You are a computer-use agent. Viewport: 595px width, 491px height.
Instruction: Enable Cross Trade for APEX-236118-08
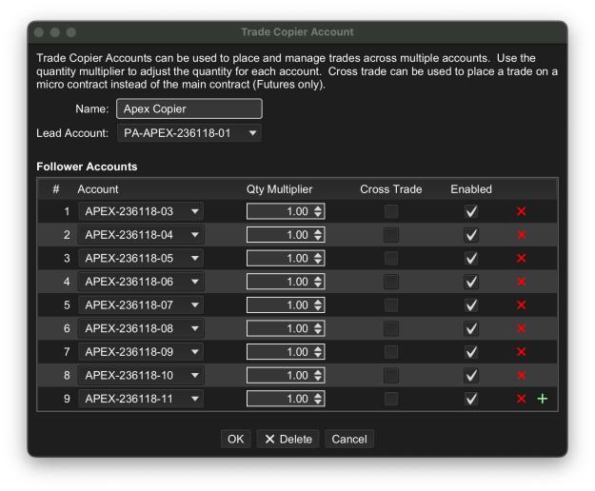(391, 328)
